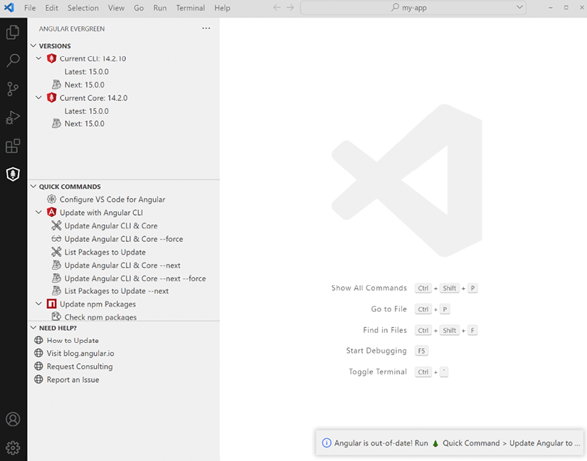Go forward with the right arrow in title bar
587x461 pixels.
pos(290,8)
